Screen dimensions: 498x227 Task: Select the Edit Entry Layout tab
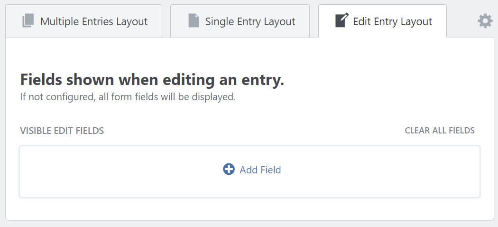click(x=392, y=22)
